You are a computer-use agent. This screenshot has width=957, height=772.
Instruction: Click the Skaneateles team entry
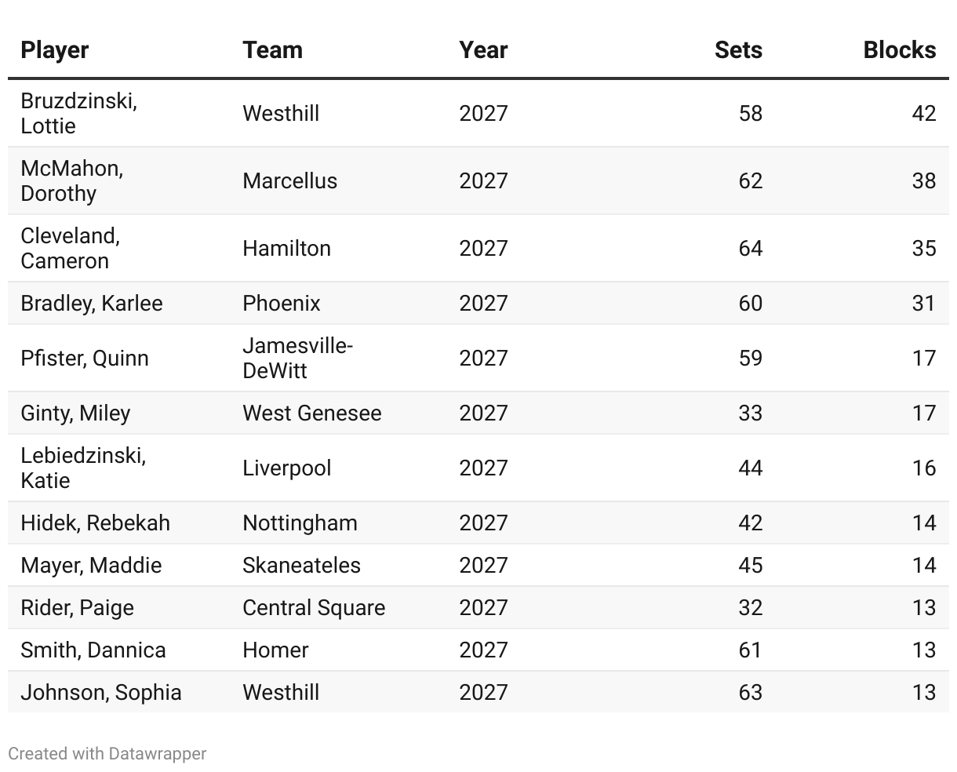(301, 565)
